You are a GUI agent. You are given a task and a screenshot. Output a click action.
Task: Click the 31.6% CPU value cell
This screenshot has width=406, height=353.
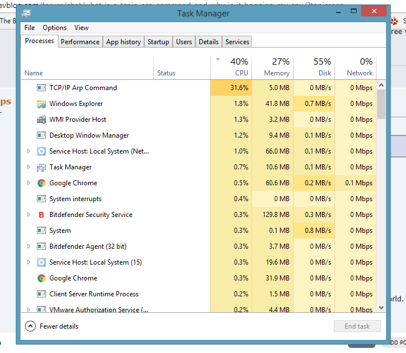pyautogui.click(x=231, y=88)
